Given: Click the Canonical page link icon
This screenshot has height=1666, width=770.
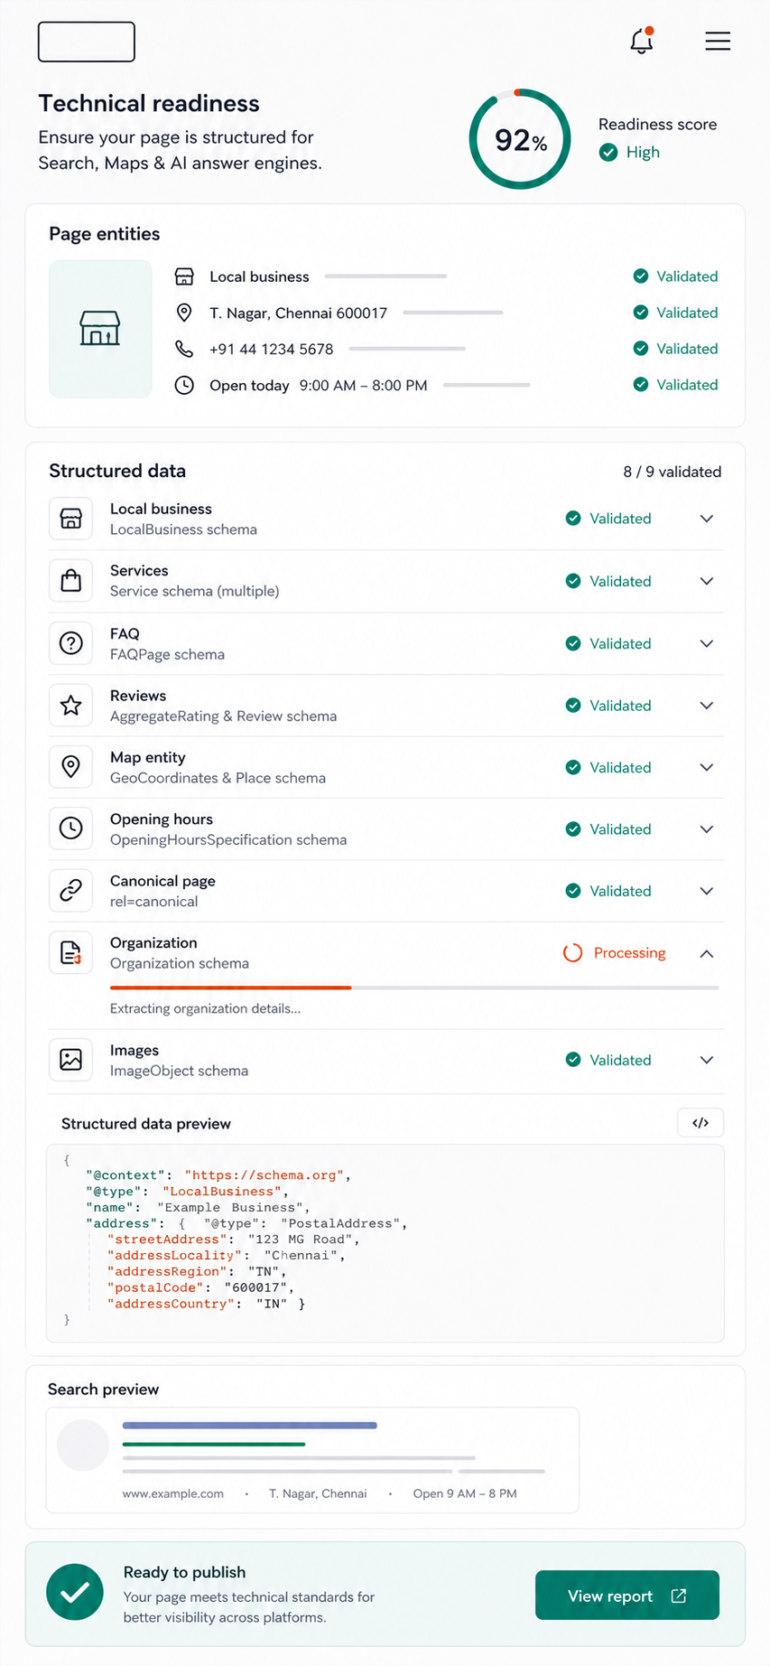Looking at the screenshot, I should pyautogui.click(x=70, y=890).
